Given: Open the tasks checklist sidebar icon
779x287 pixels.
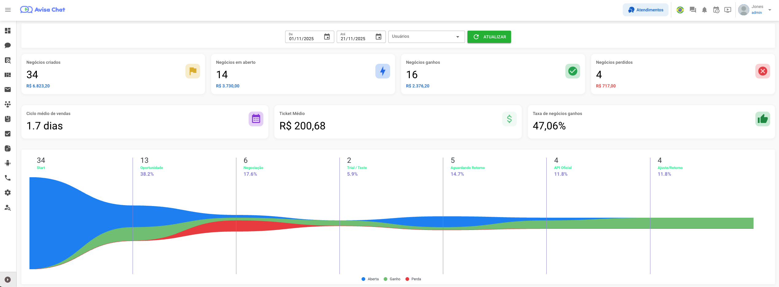Looking at the screenshot, I should tap(8, 134).
